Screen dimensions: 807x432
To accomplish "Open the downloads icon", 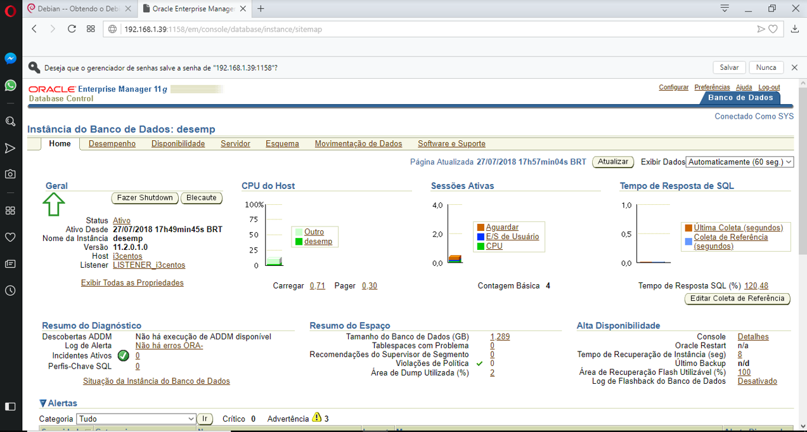I will coord(795,29).
